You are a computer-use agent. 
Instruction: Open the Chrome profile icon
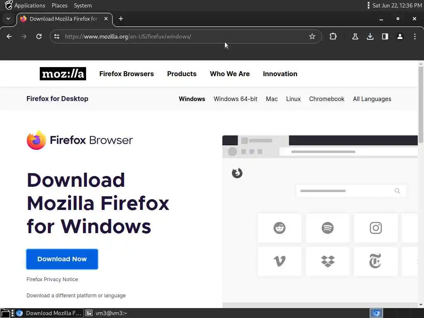tap(400, 36)
